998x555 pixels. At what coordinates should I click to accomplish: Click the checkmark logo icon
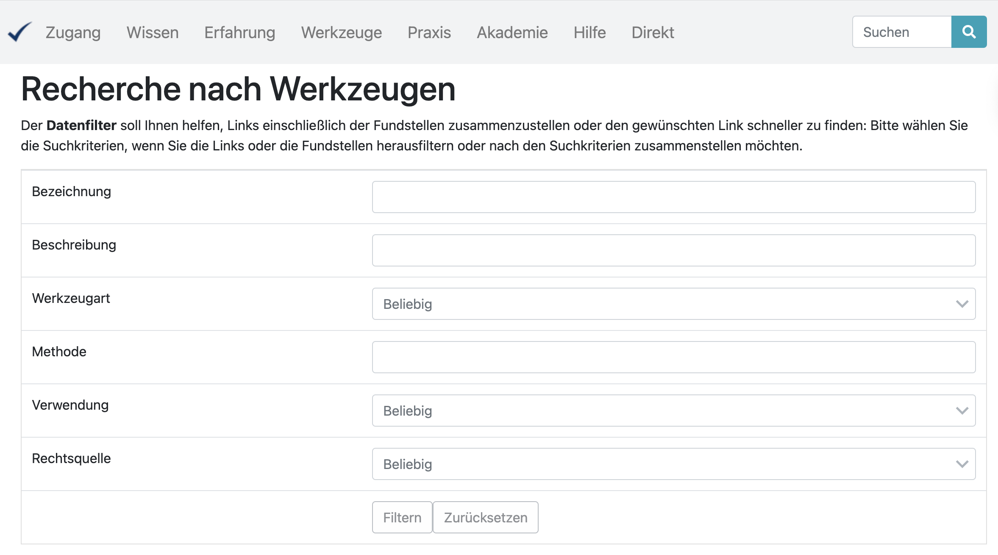click(x=19, y=32)
